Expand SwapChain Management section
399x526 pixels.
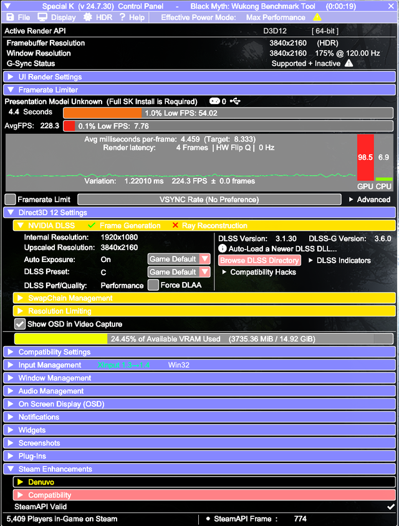(204, 298)
